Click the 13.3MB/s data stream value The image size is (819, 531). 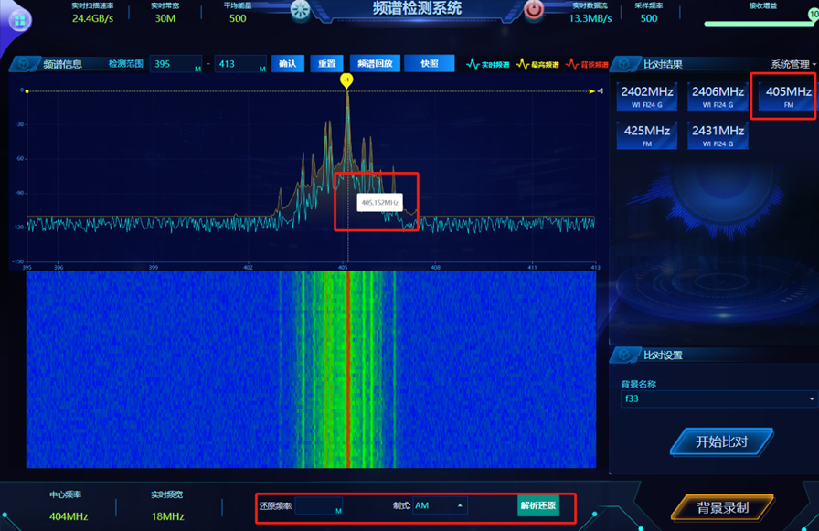pyautogui.click(x=590, y=18)
